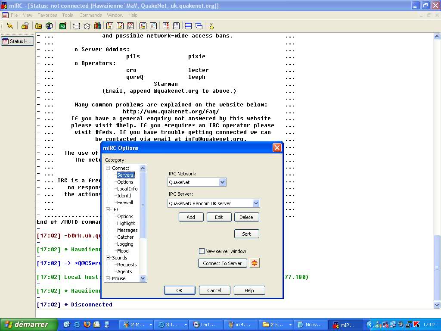Click the status window scroll up arrow
Viewport: 441px width, 331px height.
(437, 36)
